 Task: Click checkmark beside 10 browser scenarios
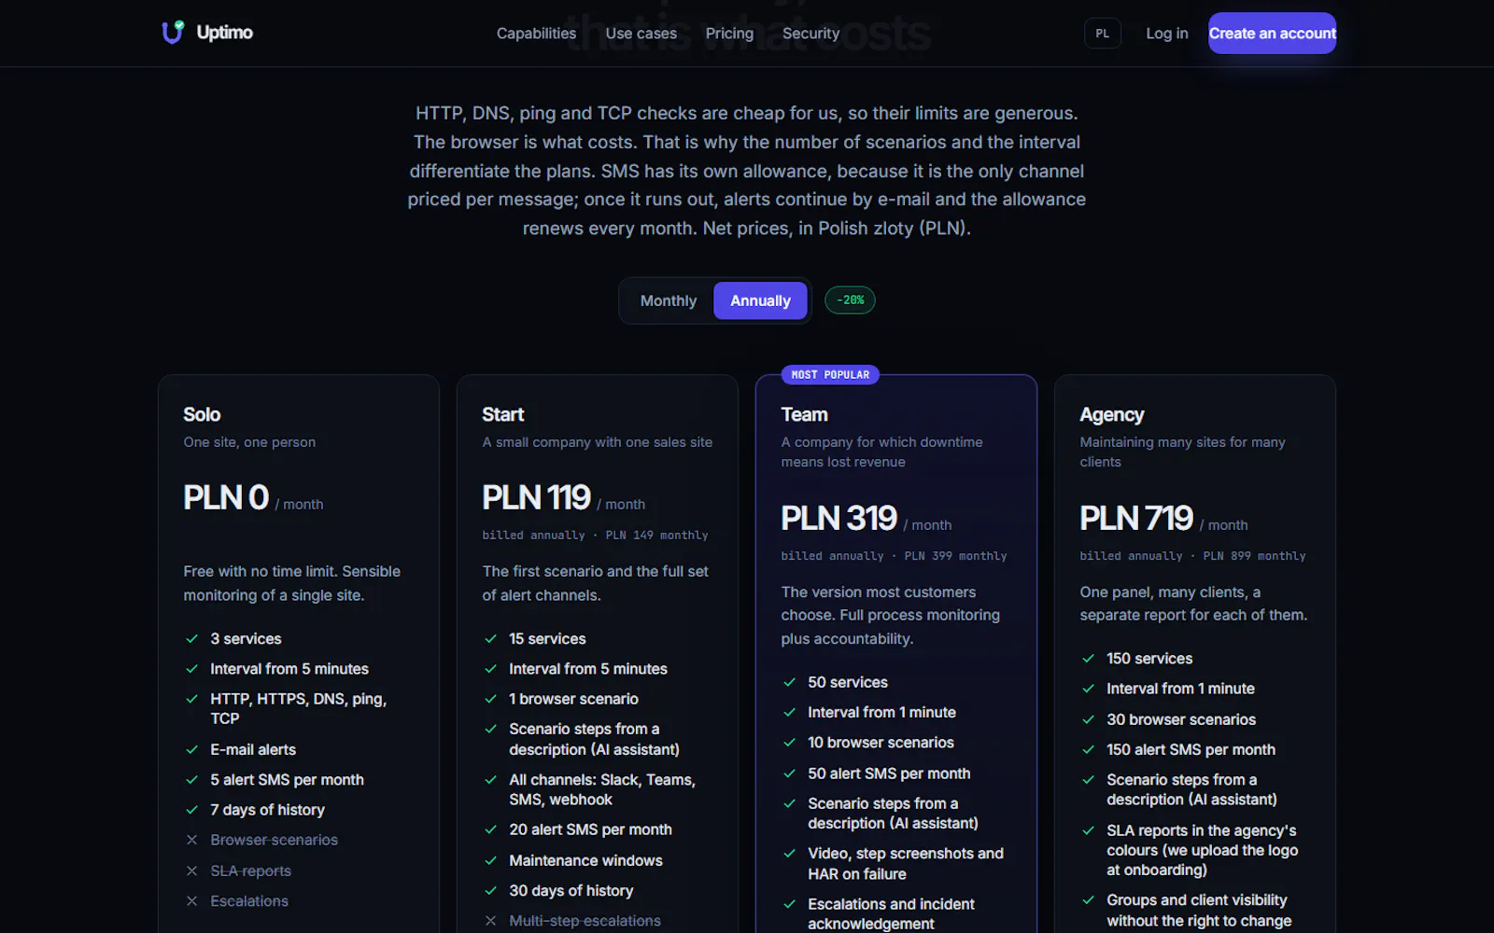tap(789, 743)
